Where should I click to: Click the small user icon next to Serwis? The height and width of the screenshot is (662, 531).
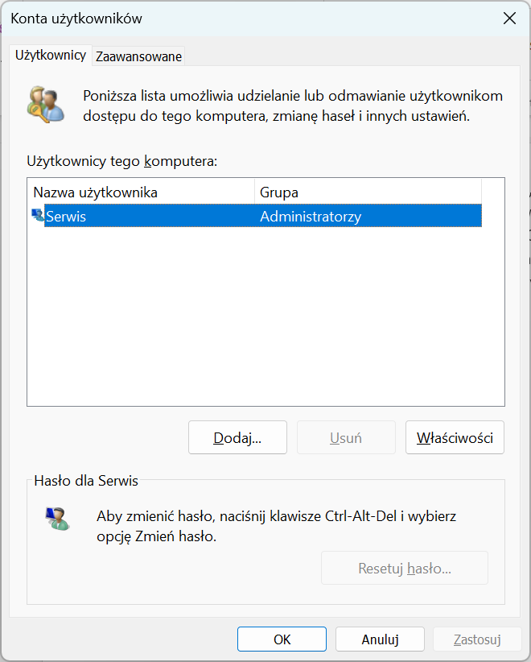pos(37,215)
